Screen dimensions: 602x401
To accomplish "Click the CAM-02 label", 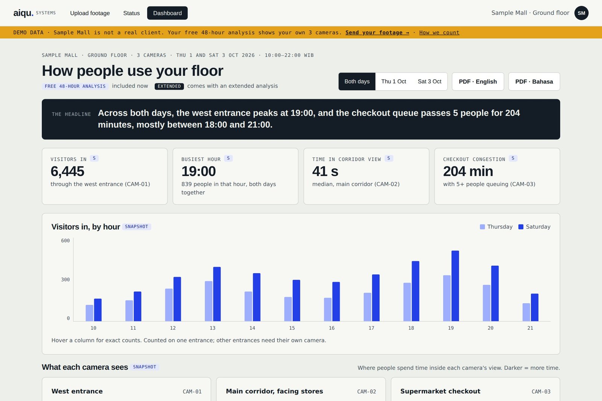I will (366, 392).
